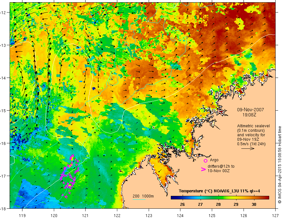Click the magenta Argo circle legend symbol

205,161
